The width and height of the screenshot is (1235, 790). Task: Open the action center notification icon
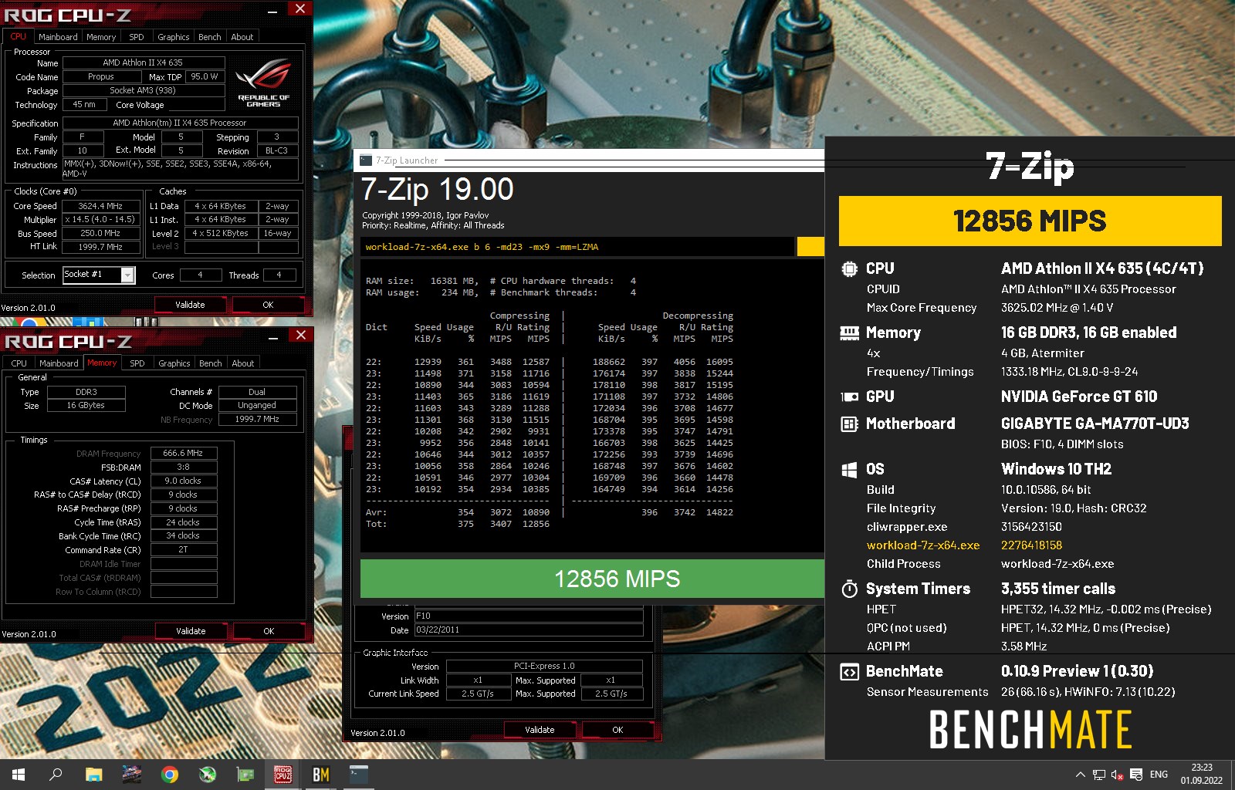[1136, 775]
